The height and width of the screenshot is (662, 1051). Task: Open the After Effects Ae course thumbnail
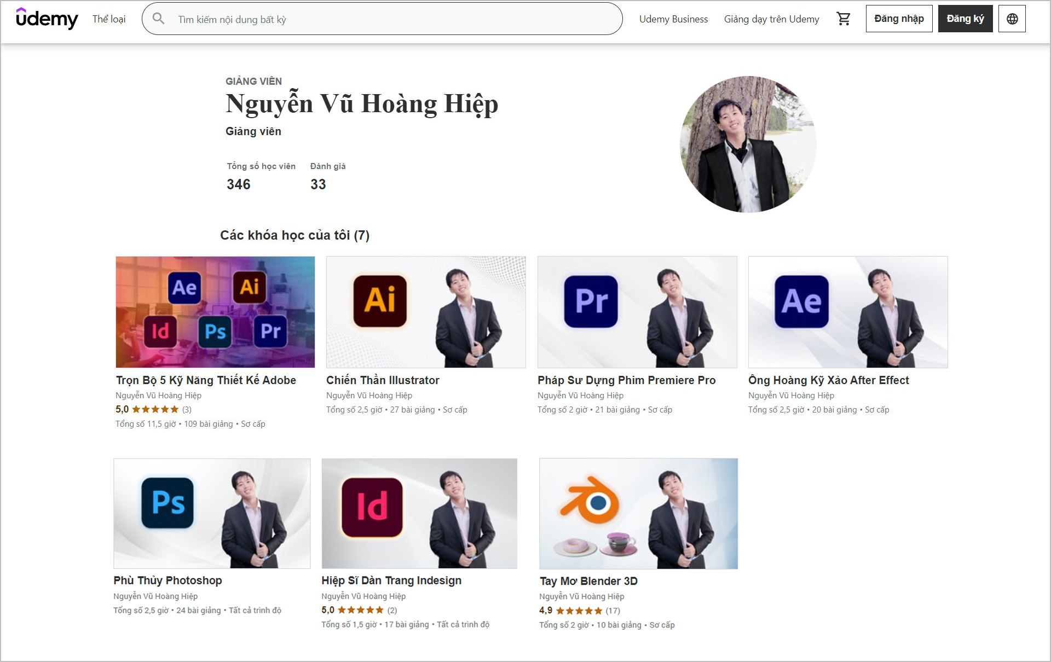[x=848, y=312]
